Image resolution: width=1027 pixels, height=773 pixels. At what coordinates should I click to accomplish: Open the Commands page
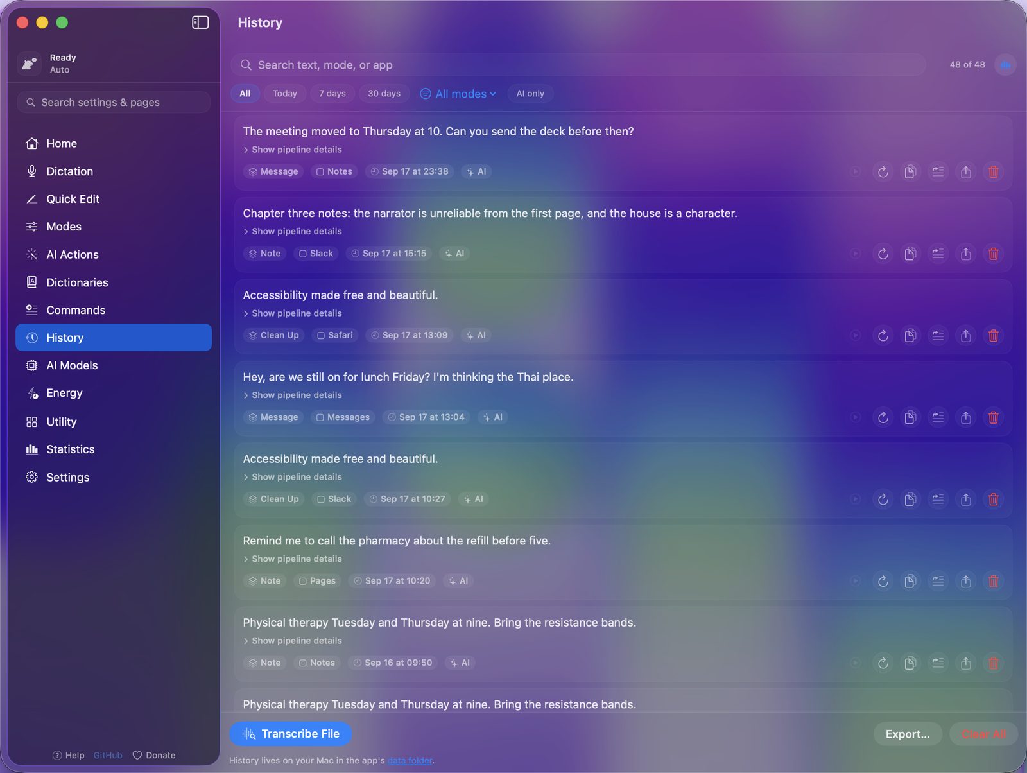point(114,310)
